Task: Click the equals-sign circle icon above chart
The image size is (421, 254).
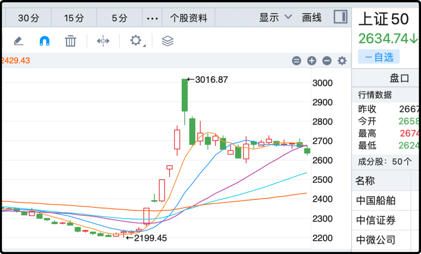Action: (x=297, y=61)
